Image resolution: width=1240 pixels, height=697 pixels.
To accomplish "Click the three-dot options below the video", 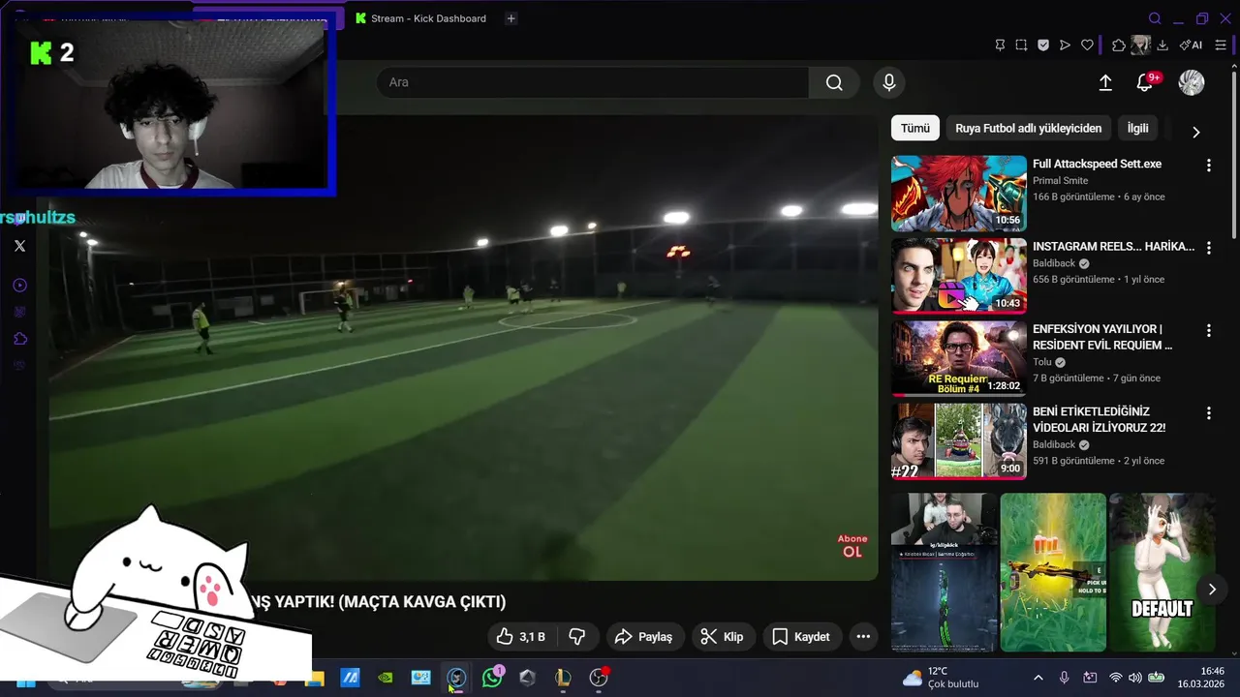I will point(863,636).
